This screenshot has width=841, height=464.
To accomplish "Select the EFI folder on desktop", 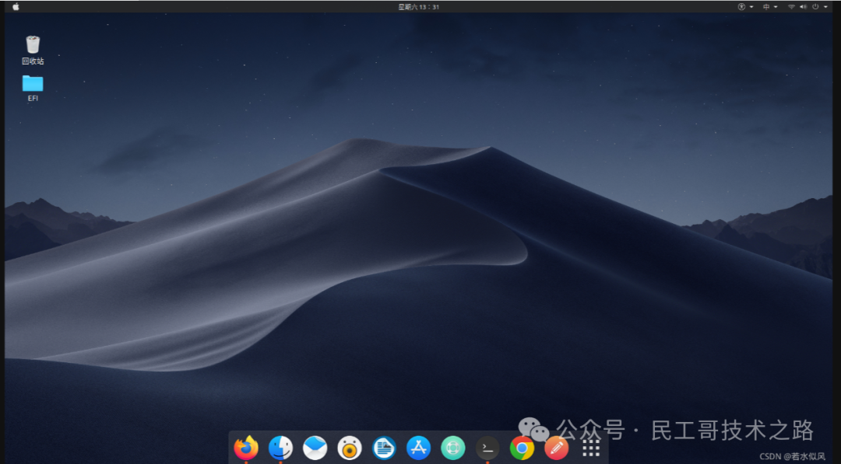I will click(x=33, y=88).
